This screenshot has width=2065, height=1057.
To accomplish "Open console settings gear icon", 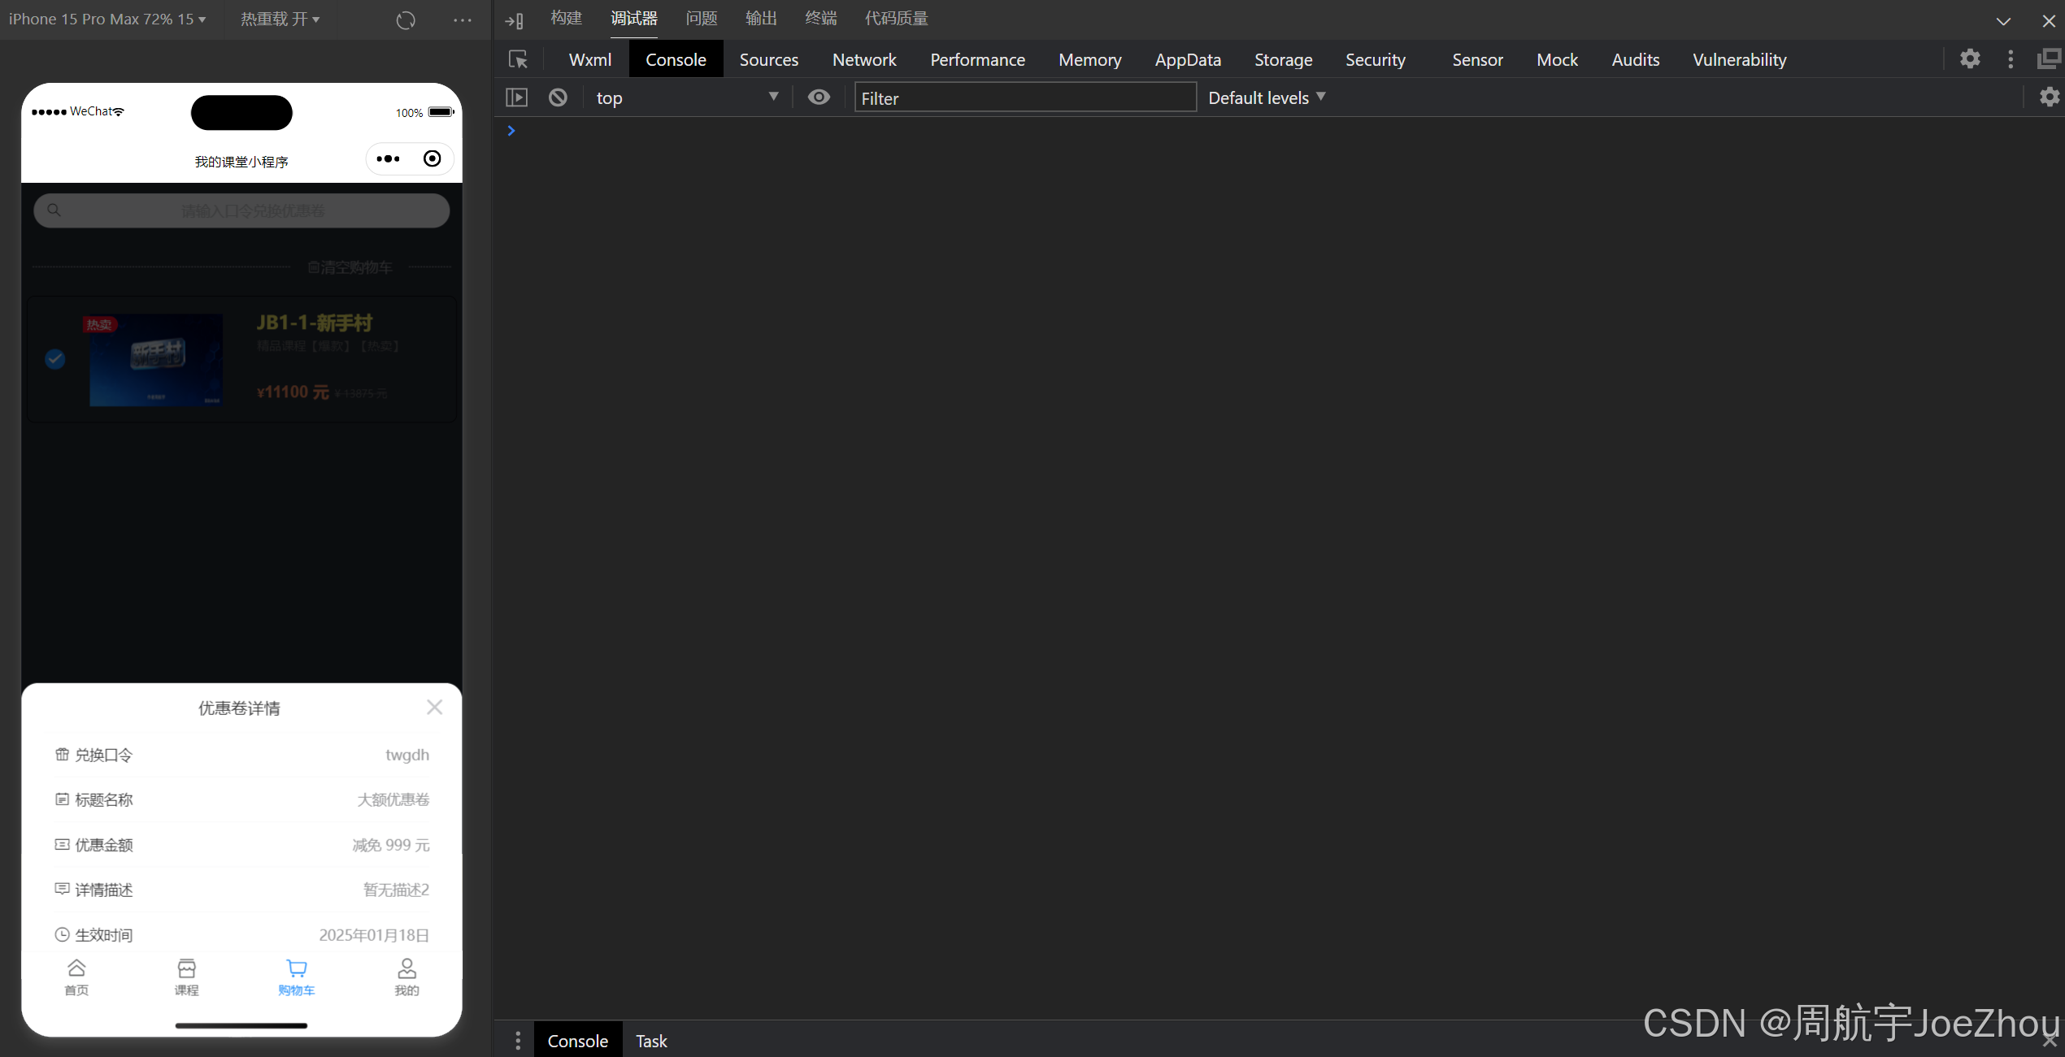I will [2049, 97].
